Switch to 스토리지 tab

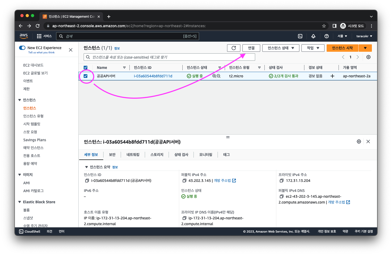coord(157,155)
